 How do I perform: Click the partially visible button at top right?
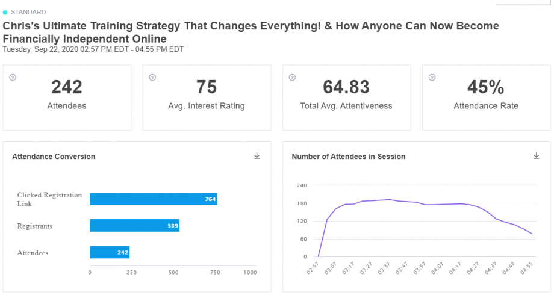(x=523, y=2)
